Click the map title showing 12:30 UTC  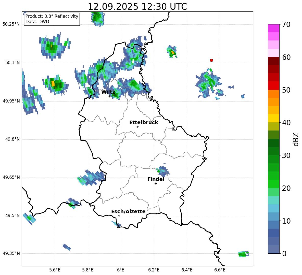coord(137,7)
